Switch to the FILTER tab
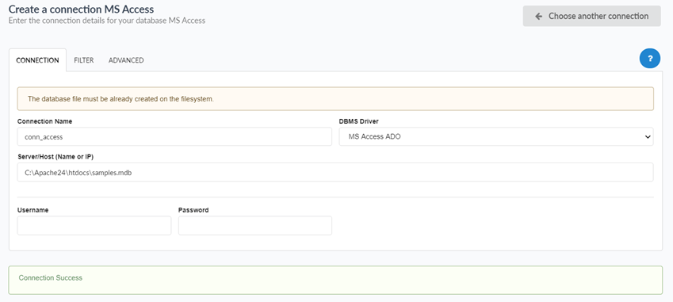This screenshot has height=302, width=673. [x=84, y=60]
